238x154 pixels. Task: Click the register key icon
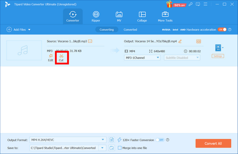pos(190,4)
